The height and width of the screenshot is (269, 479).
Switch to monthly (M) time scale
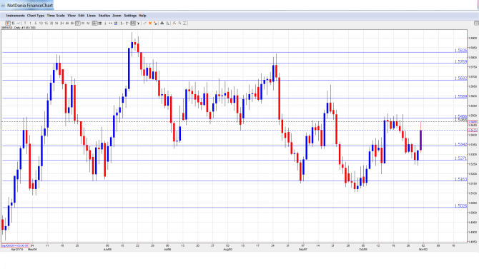point(88,23)
